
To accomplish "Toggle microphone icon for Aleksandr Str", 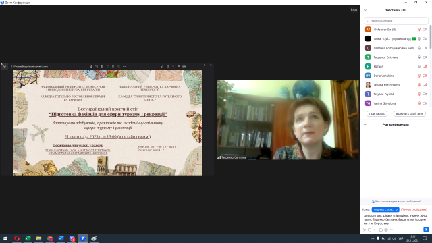I will click(x=419, y=30).
